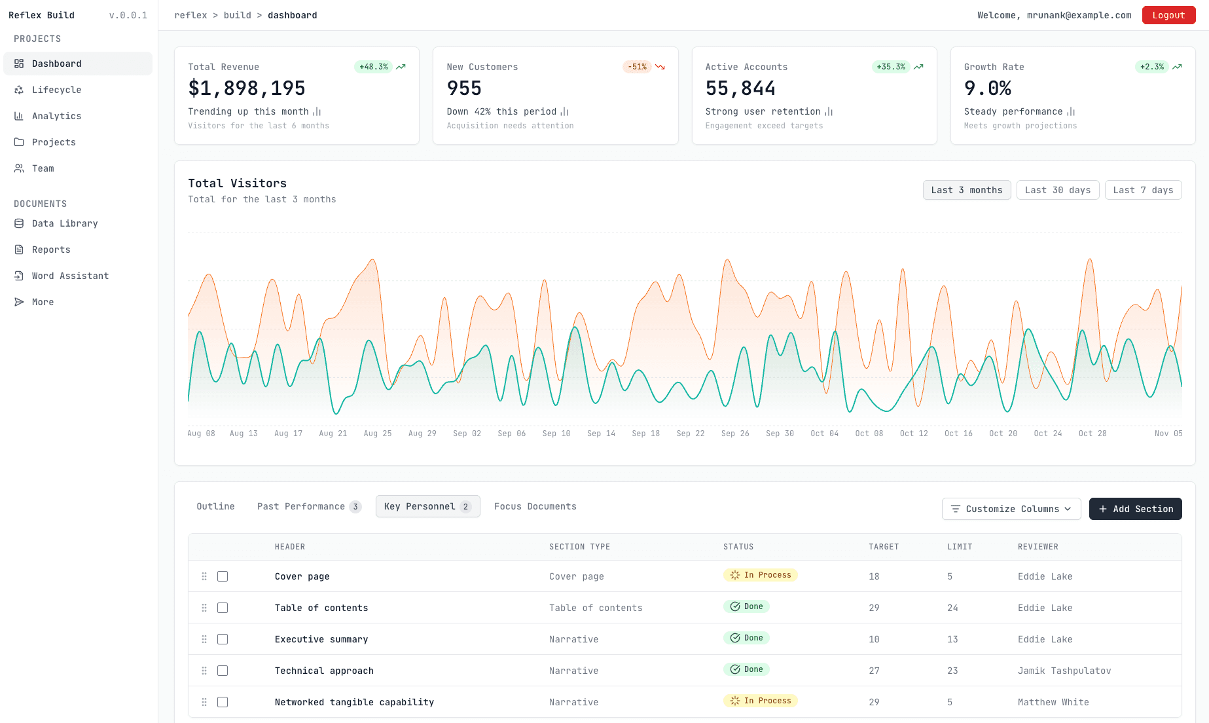
Task: Open the Data Library icon
Action: coord(20,223)
